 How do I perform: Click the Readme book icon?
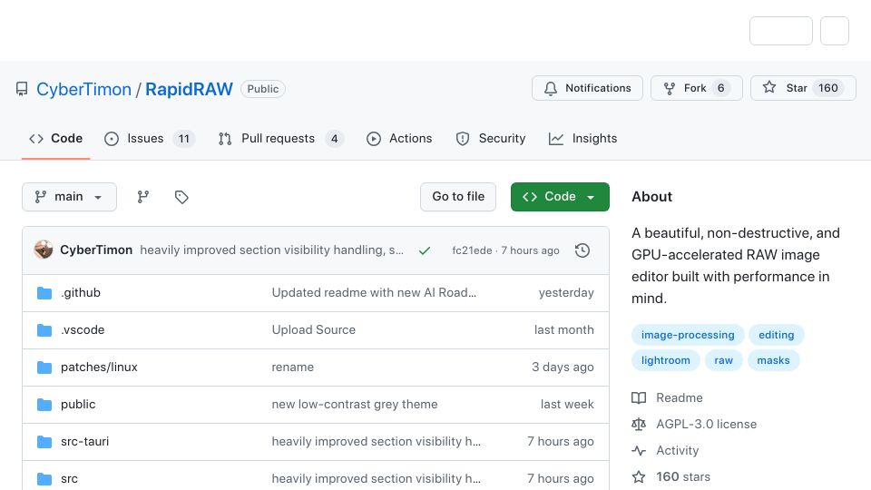pos(639,397)
